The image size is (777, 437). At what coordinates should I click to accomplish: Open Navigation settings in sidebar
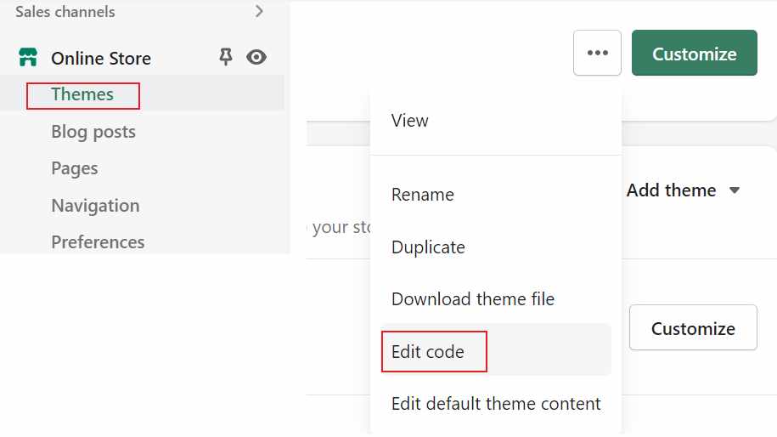point(95,206)
